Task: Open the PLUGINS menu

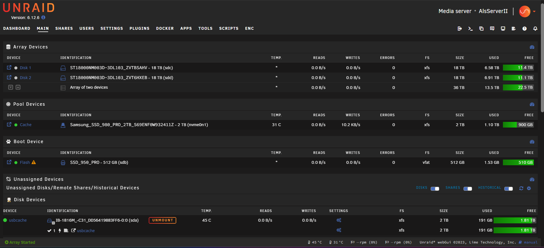Action: tap(139, 28)
